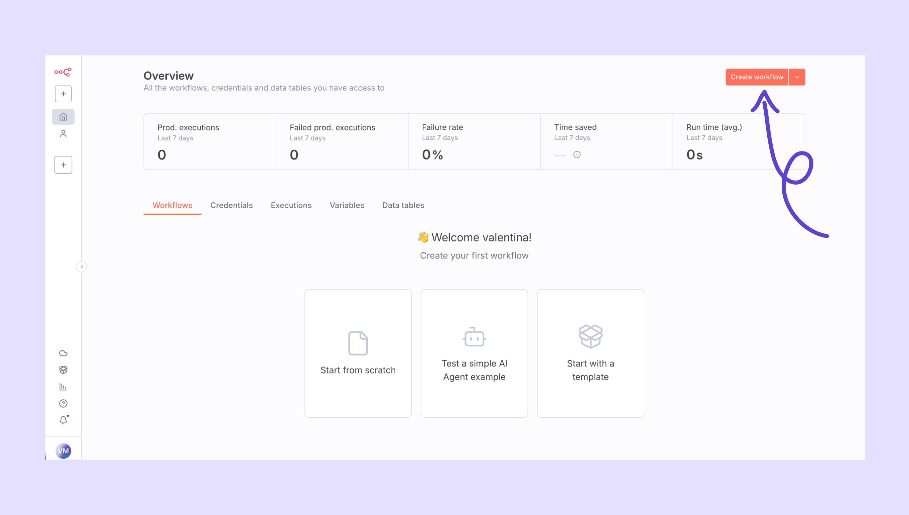The image size is (909, 515).
Task: Open the Data tables tab
Action: click(403, 205)
